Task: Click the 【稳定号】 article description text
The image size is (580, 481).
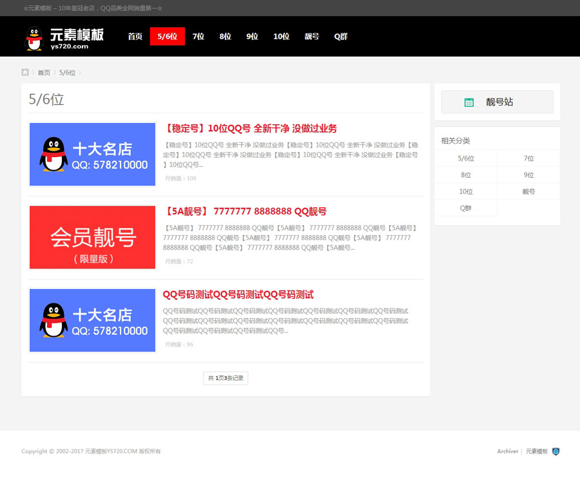Action: (x=291, y=155)
